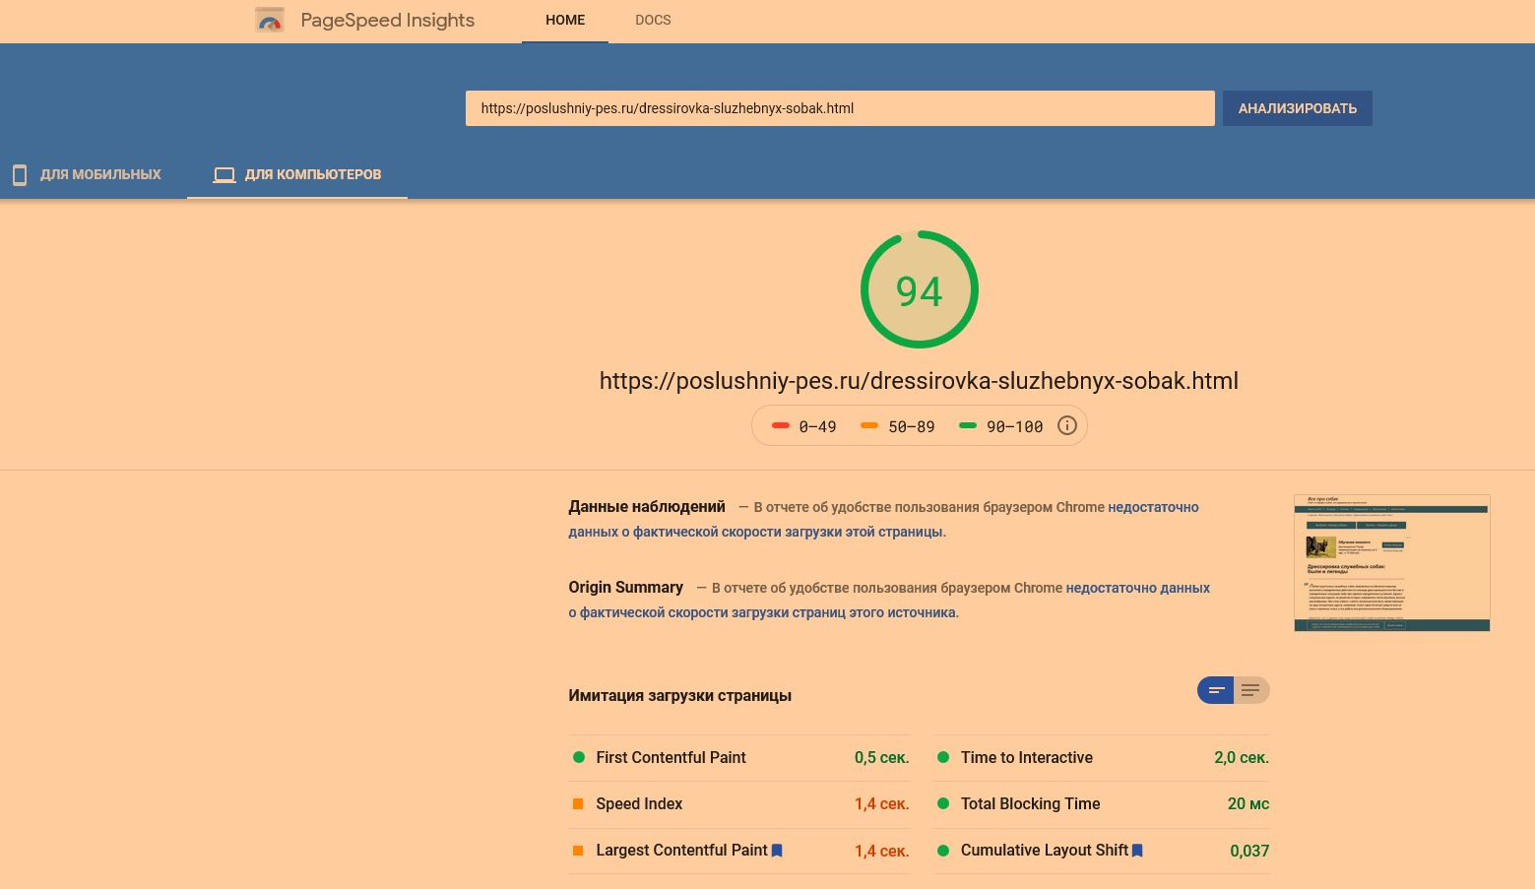Open the HOME tab
The width and height of the screenshot is (1535, 889).
point(565,21)
